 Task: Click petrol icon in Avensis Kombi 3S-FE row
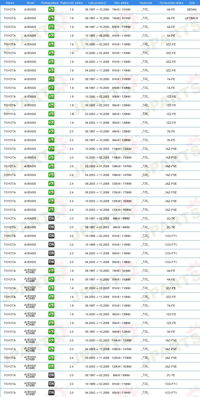point(51,332)
